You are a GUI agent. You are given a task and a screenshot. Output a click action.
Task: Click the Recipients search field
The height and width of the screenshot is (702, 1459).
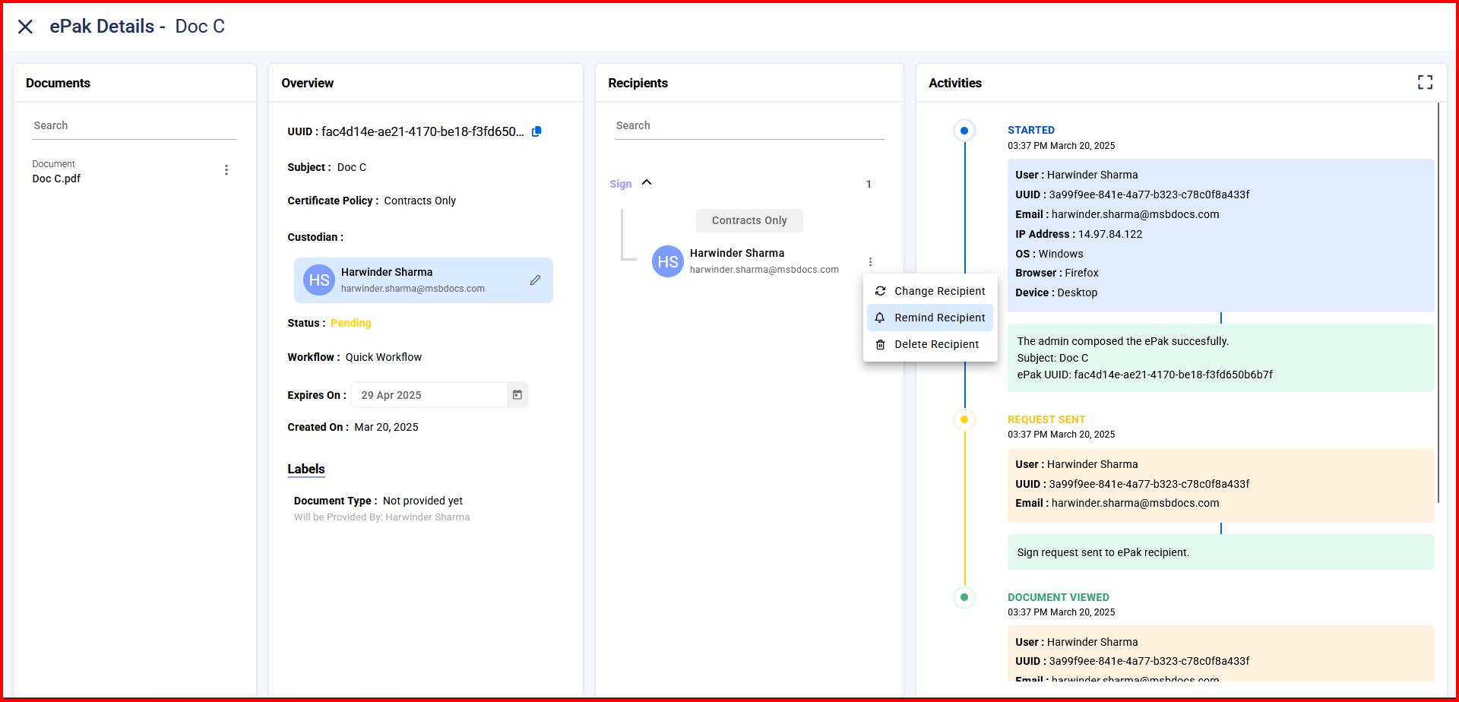coord(748,126)
